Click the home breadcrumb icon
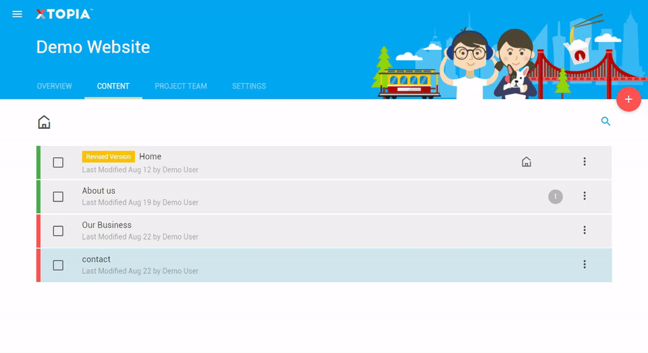The width and height of the screenshot is (648, 353). (x=44, y=122)
